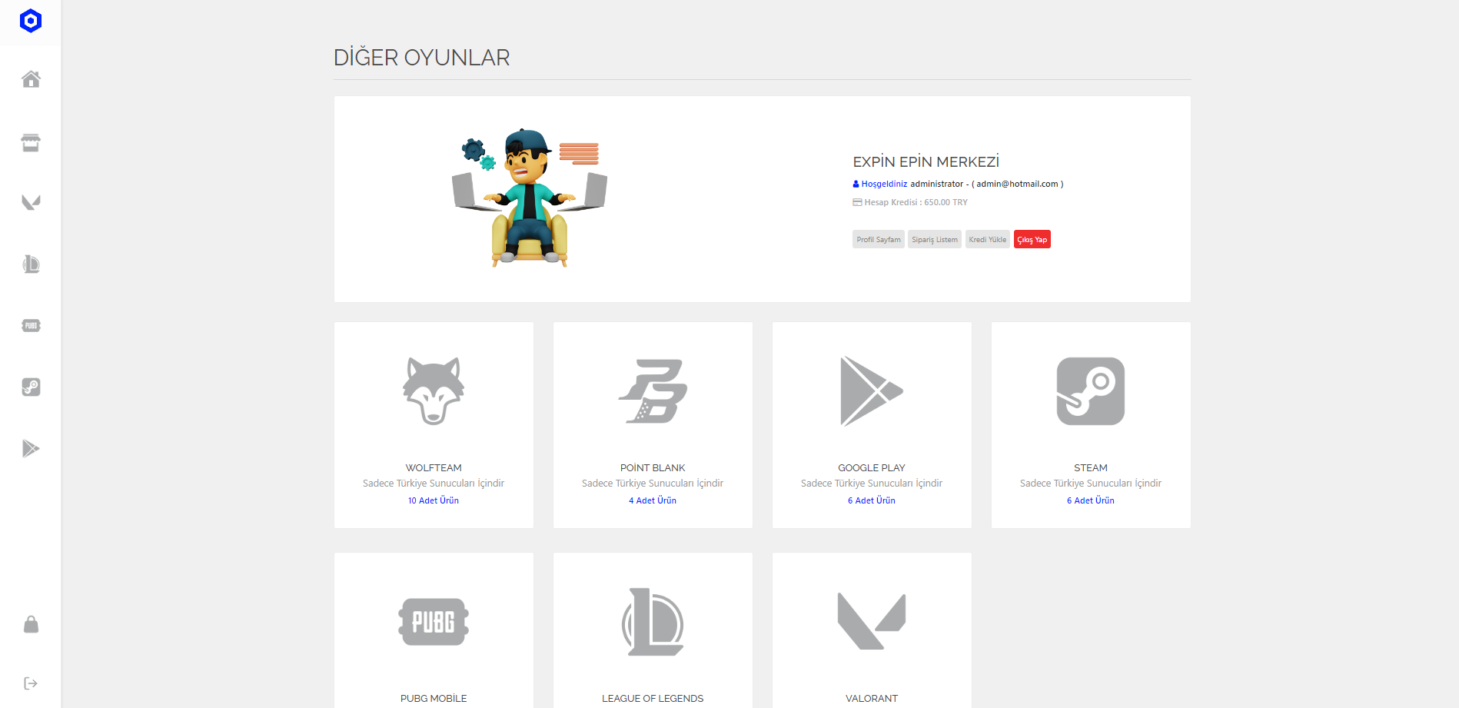This screenshot has height=708, width=1459.
Task: Click the STEAM card title
Action: (x=1091, y=467)
